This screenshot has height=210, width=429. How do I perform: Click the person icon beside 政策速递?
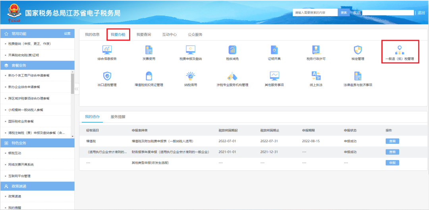tap(6, 186)
